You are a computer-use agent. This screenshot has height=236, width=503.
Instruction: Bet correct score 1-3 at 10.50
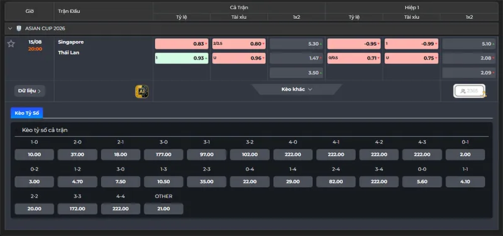[163, 182]
